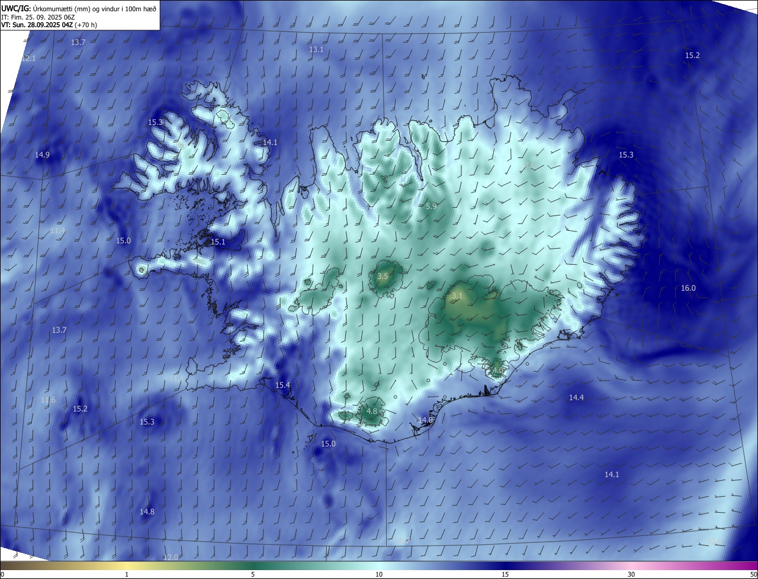Click the colour scale tick labelled 1
Image resolution: width=758 pixels, height=579 pixels.
coord(127,574)
